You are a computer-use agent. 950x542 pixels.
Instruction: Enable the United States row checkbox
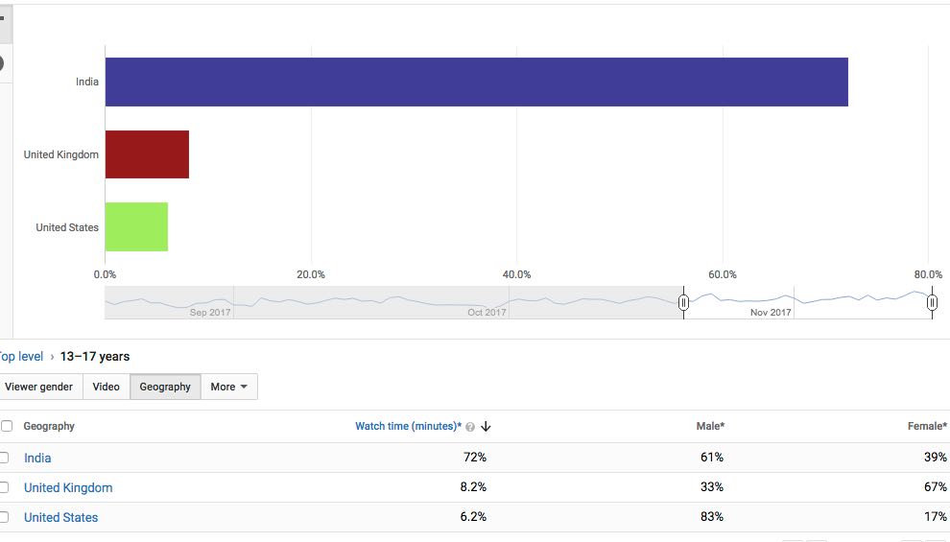pyautogui.click(x=7, y=517)
